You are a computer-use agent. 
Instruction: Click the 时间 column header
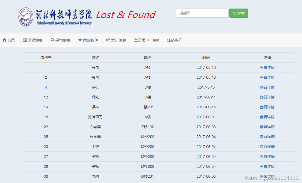coord(206,58)
